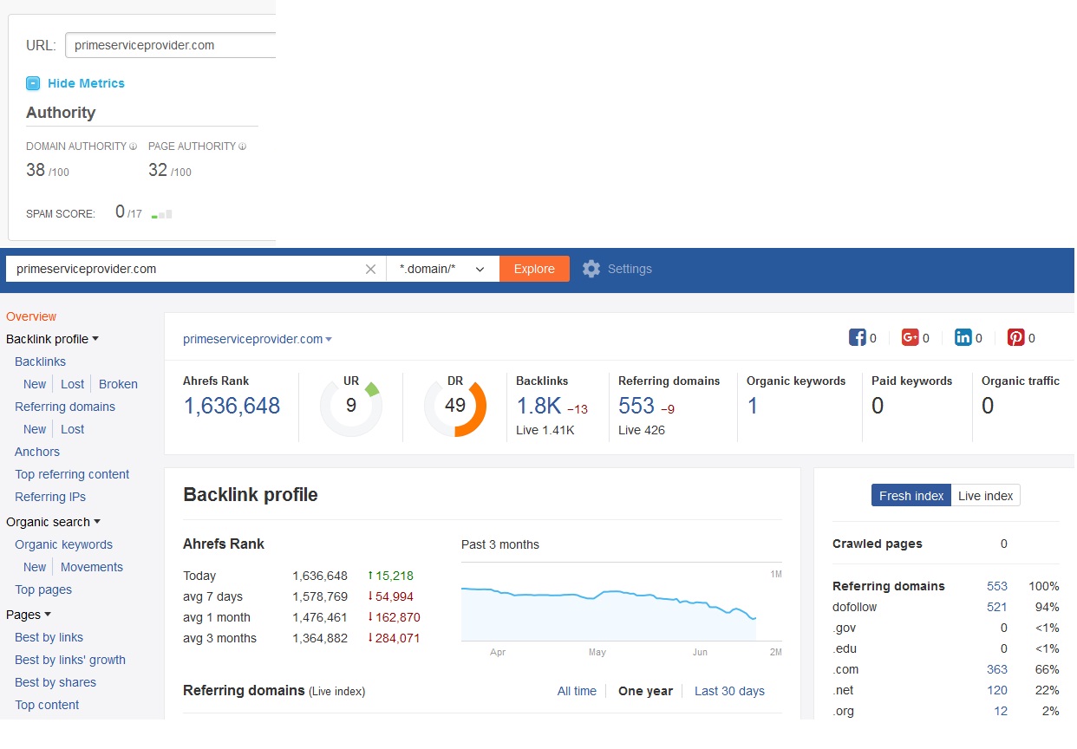This screenshot has width=1077, height=749.
Task: Open Best by shares
Action: (55, 682)
